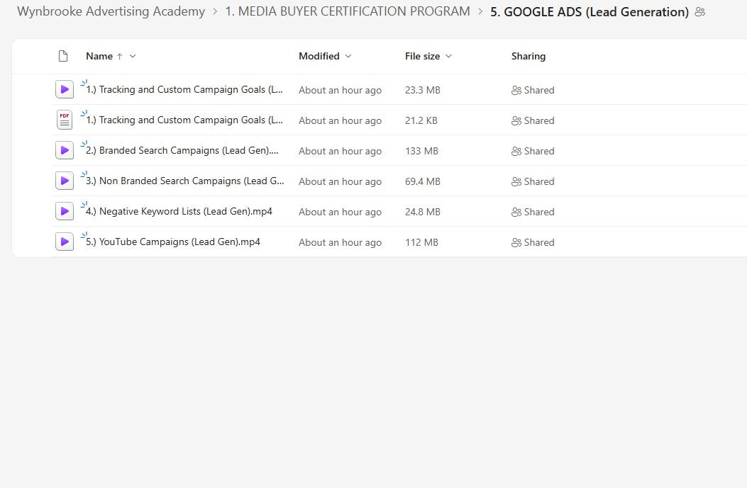Image resolution: width=747 pixels, height=488 pixels.
Task: Expand the Modified column dropdown
Action: pyautogui.click(x=348, y=56)
